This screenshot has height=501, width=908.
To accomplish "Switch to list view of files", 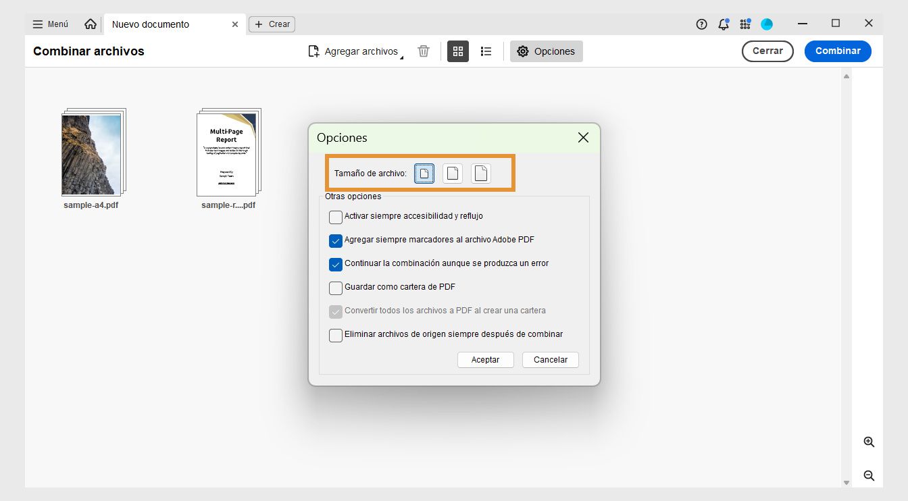I will pos(486,51).
